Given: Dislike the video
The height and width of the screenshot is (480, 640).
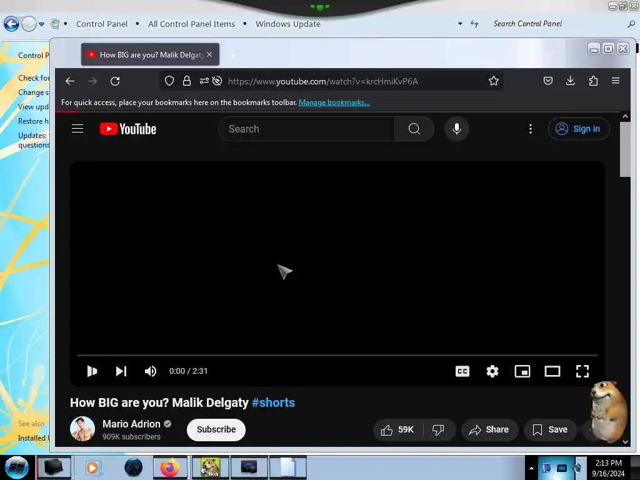Looking at the screenshot, I should 438,429.
